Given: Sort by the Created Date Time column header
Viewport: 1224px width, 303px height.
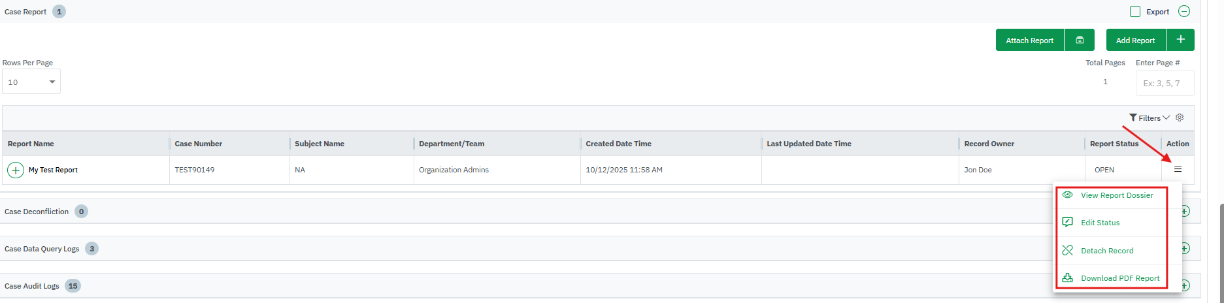Looking at the screenshot, I should [x=618, y=144].
